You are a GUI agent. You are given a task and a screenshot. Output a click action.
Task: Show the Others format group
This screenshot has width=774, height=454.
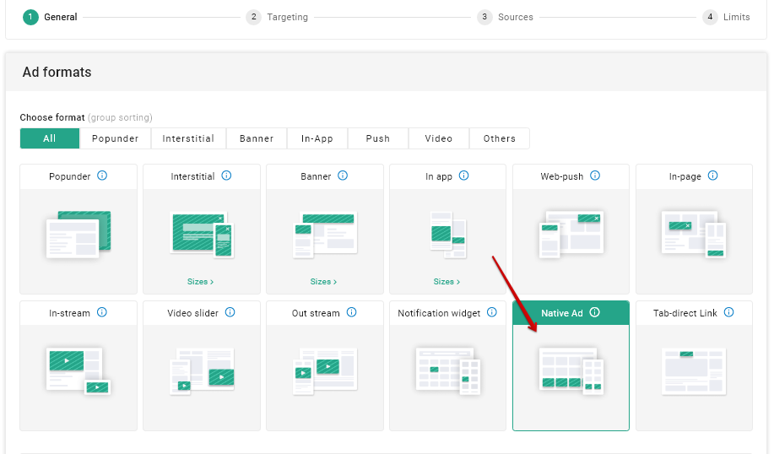coord(500,138)
